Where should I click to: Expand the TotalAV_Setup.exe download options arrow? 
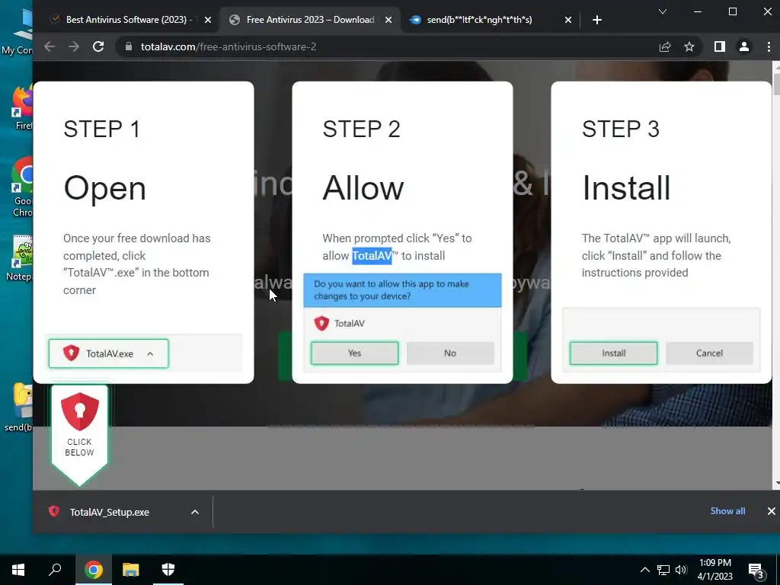point(195,512)
